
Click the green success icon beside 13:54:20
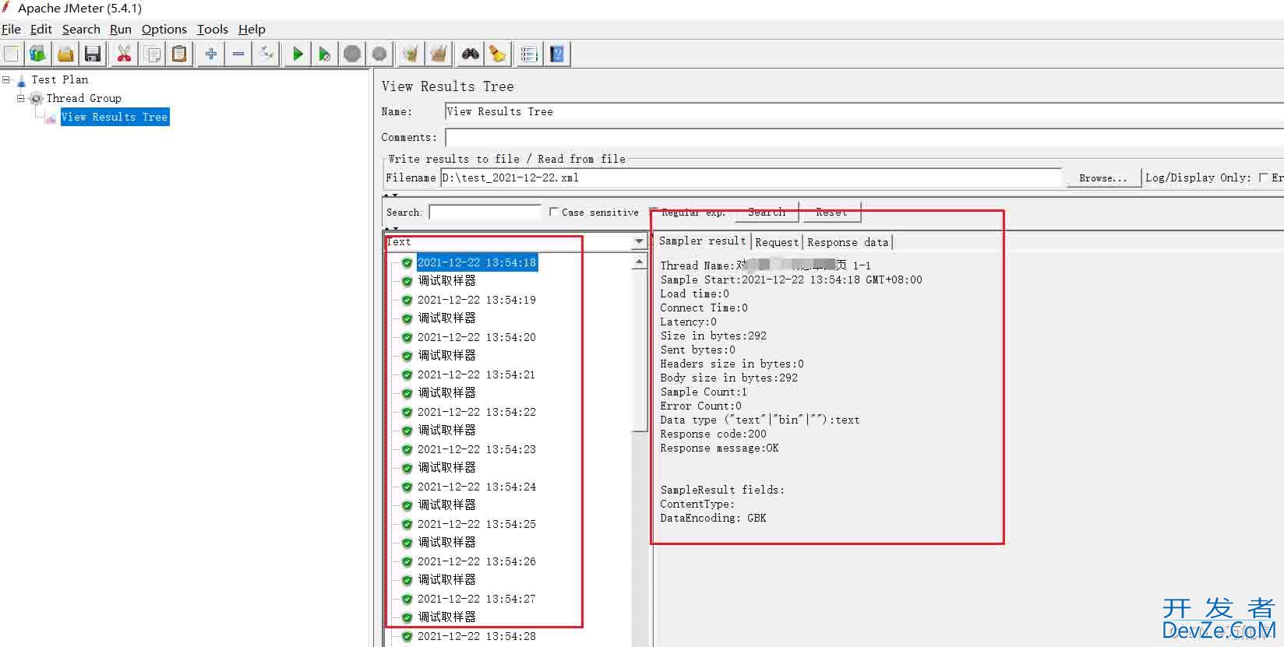click(x=407, y=338)
